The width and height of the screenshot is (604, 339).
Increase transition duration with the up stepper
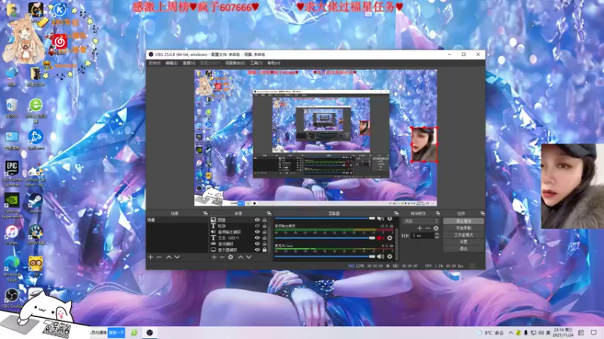436,234
